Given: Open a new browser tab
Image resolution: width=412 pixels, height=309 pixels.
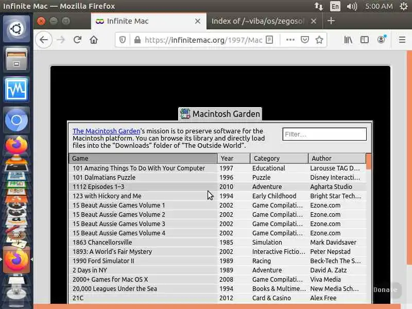Looking at the screenshot, I should [x=331, y=21].
